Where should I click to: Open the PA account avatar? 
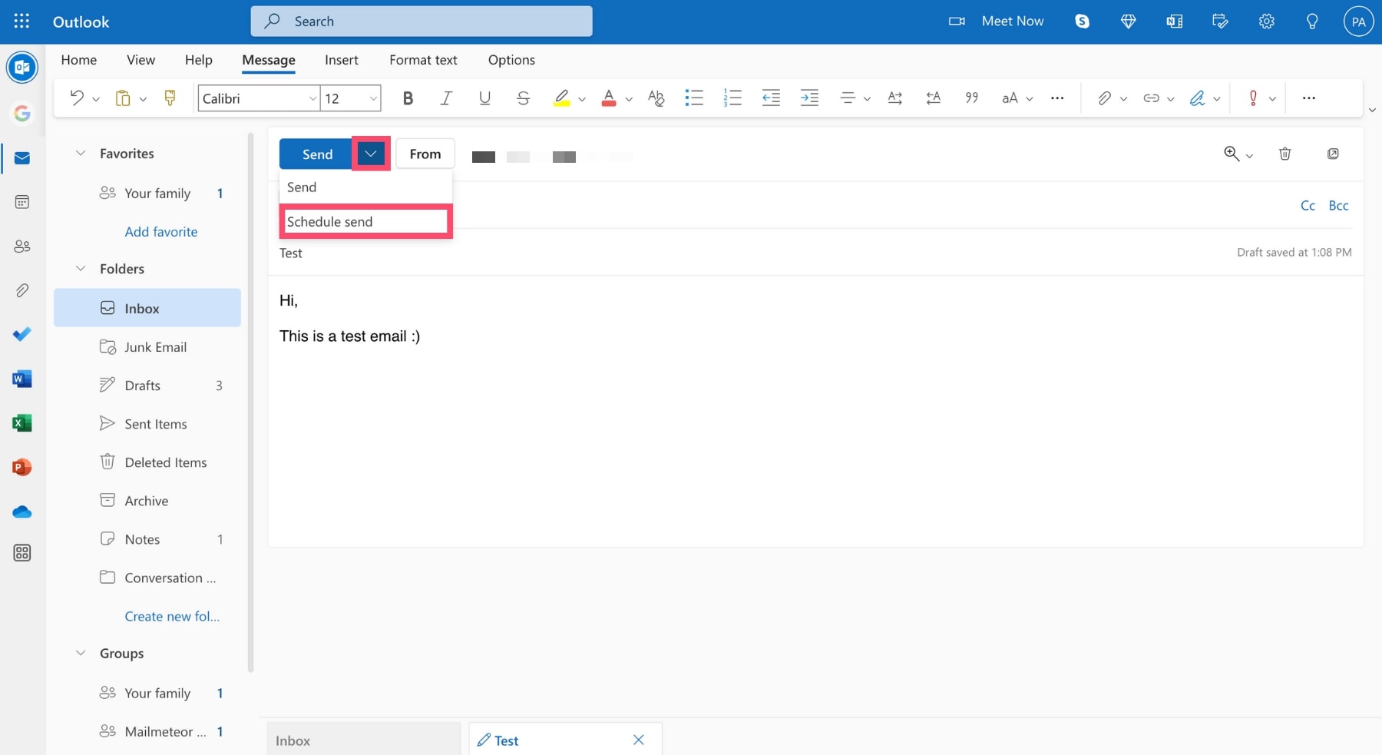[1358, 22]
